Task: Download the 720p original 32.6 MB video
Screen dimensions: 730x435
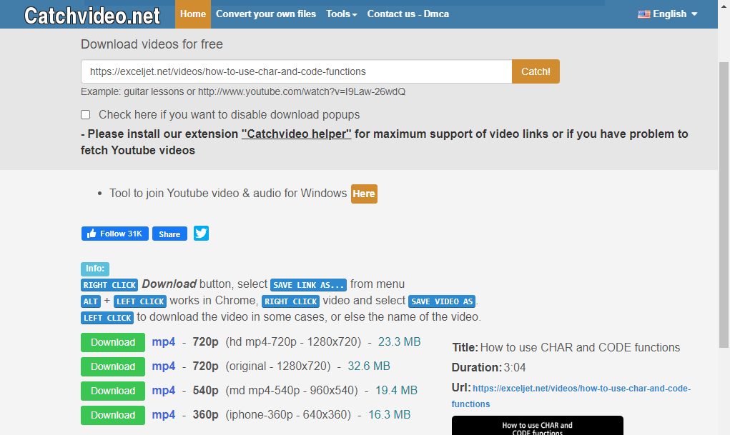Action: pyautogui.click(x=113, y=366)
